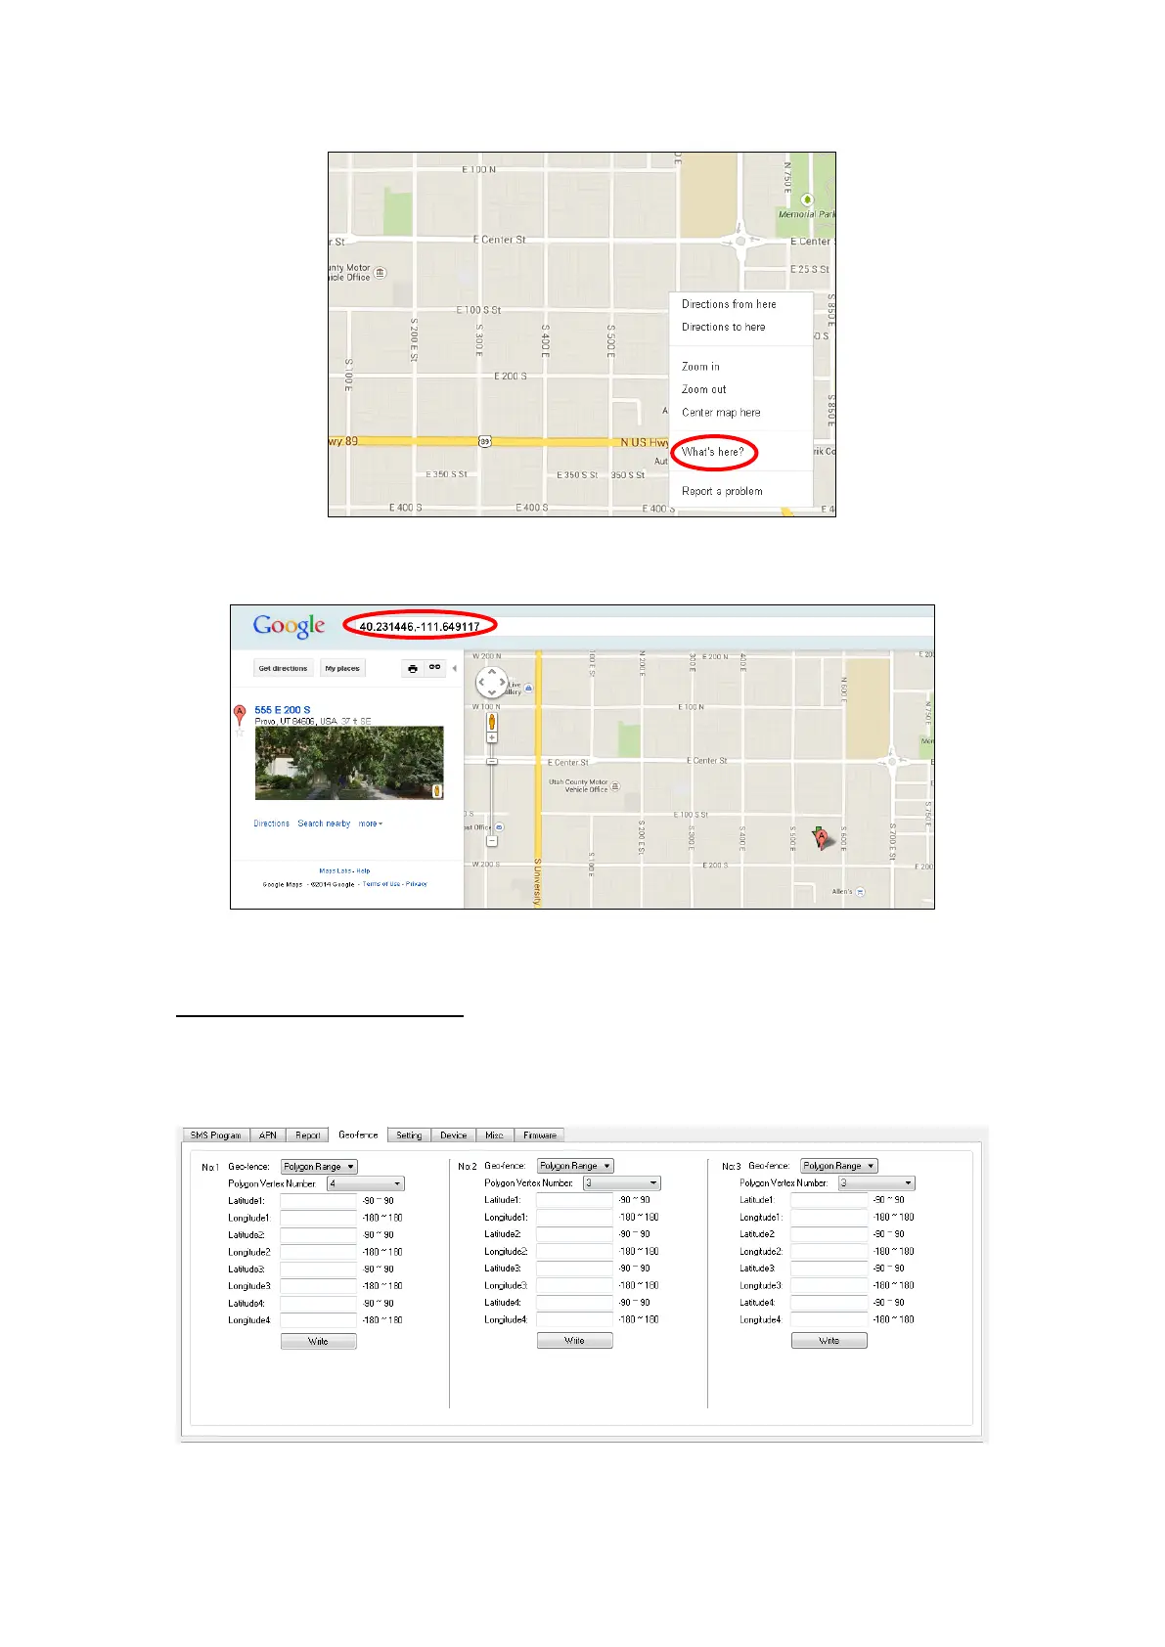
Task: Click Utah County Motor Vehicle Office map icon
Action: [x=614, y=785]
